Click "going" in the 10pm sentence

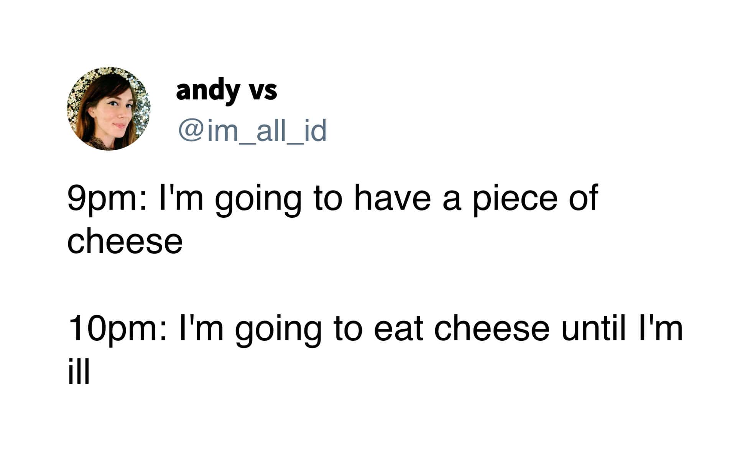278,330
